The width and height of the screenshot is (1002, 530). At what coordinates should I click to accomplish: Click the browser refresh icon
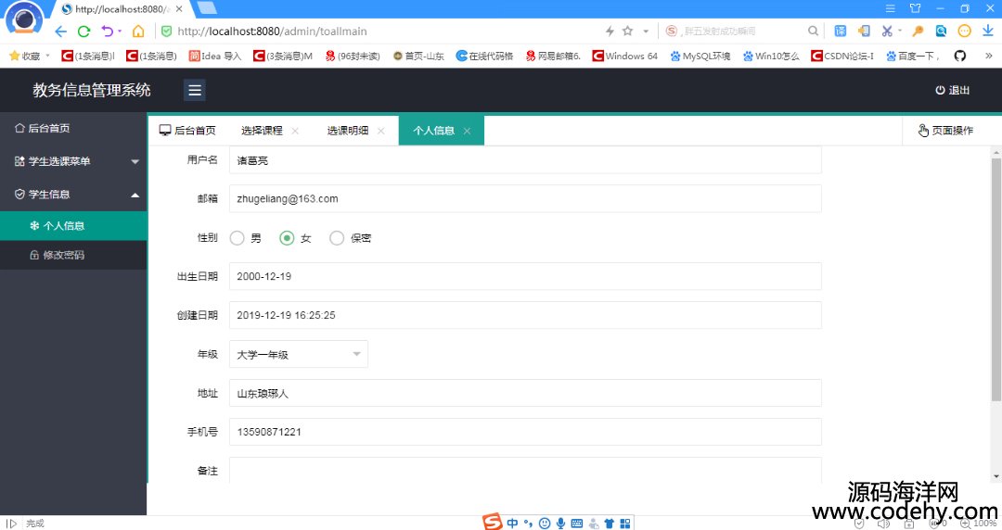click(x=83, y=31)
